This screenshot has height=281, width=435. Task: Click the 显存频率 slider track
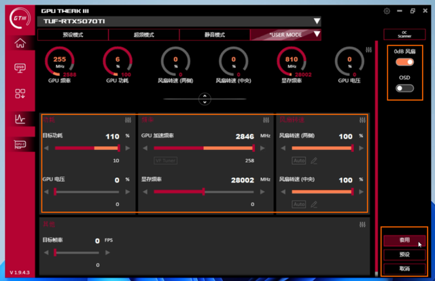[x=204, y=192]
